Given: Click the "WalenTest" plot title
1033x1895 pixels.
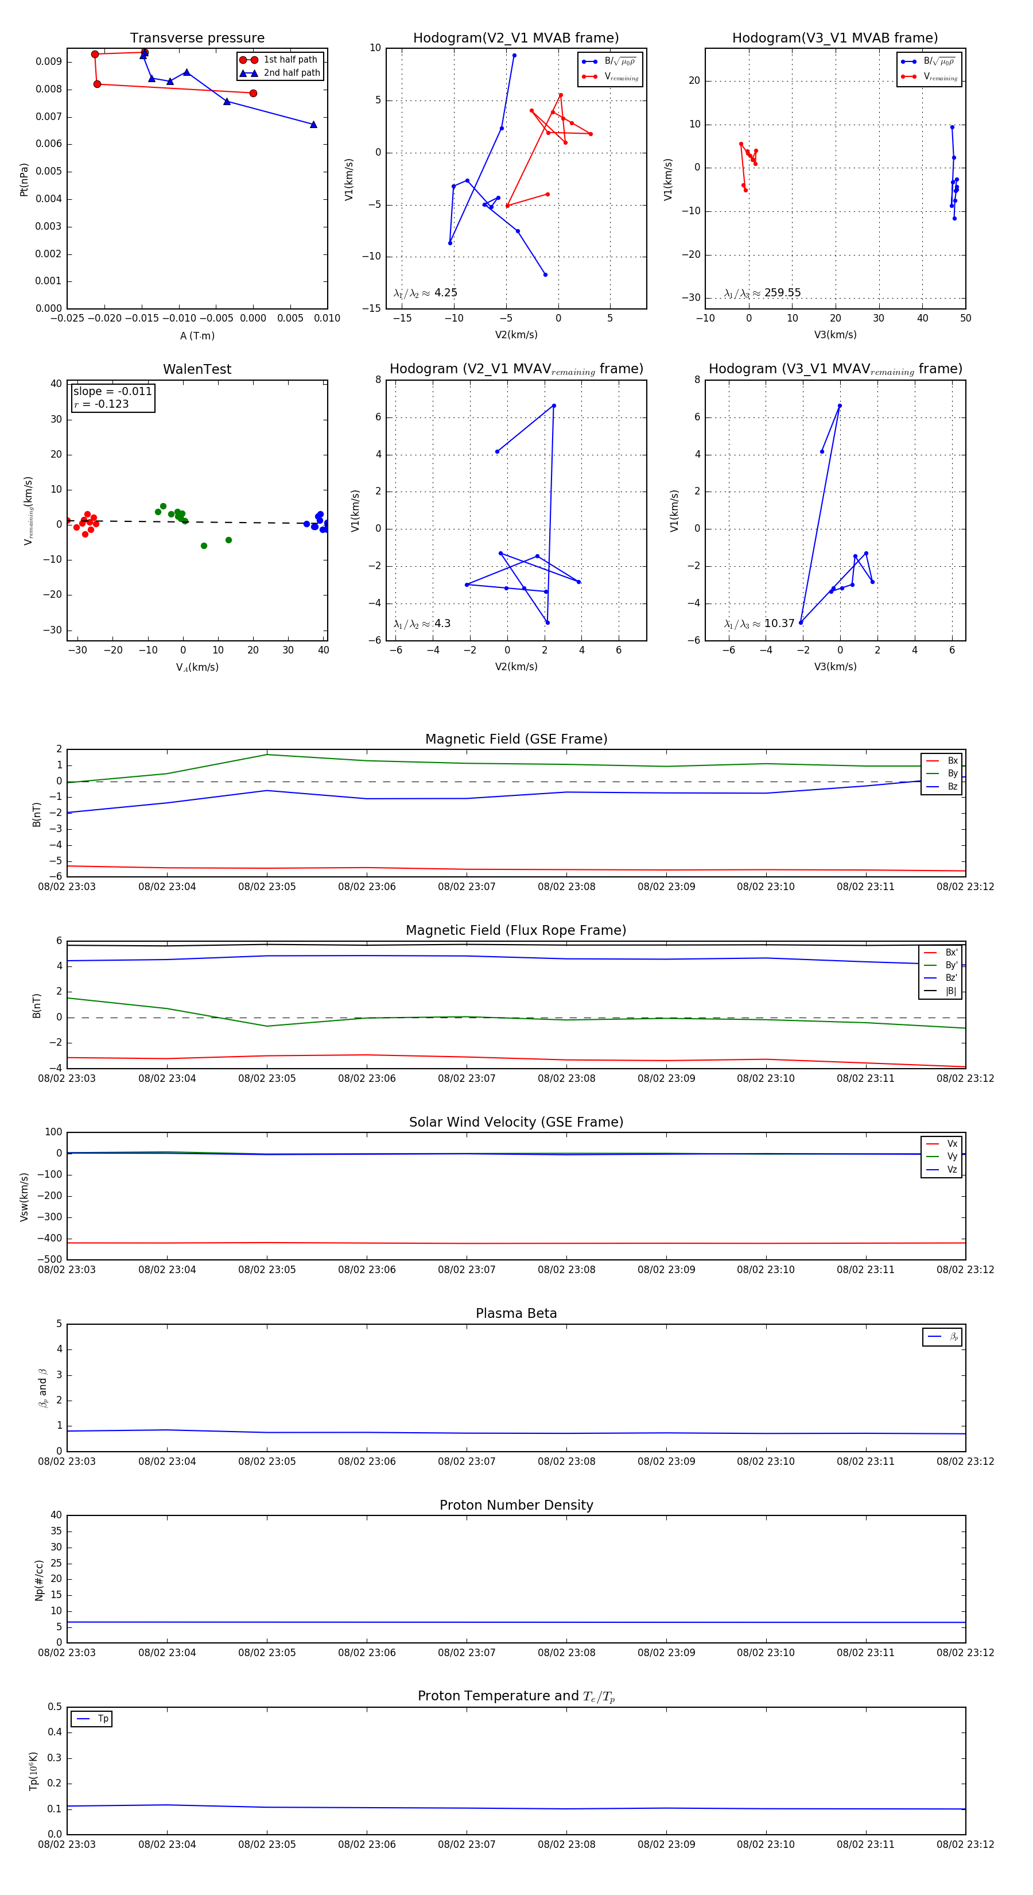Looking at the screenshot, I should (197, 369).
